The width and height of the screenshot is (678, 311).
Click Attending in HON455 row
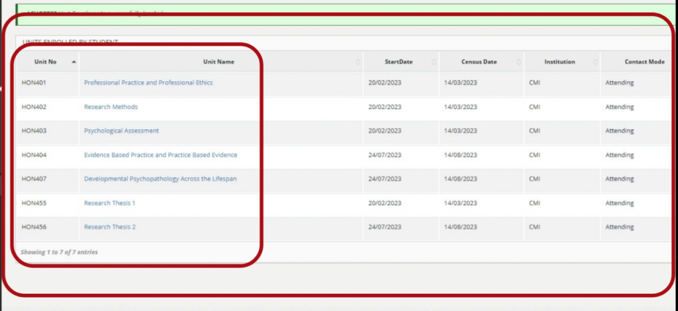(x=619, y=203)
